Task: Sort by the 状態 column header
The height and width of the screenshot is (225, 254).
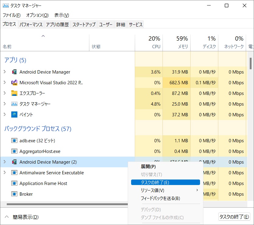Action: 112,43
